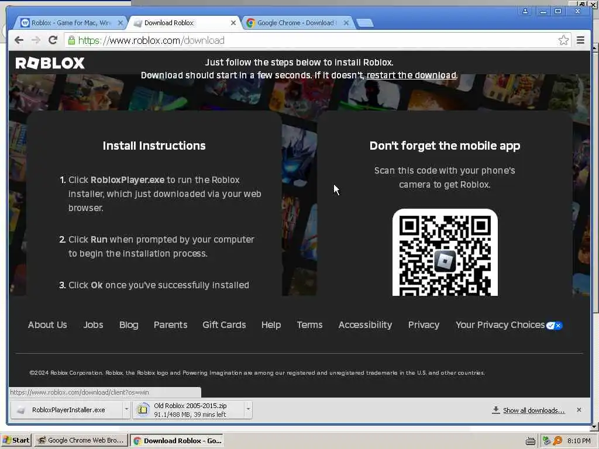Click the browser forward arrow
The width and height of the screenshot is (599, 449).
(36, 40)
